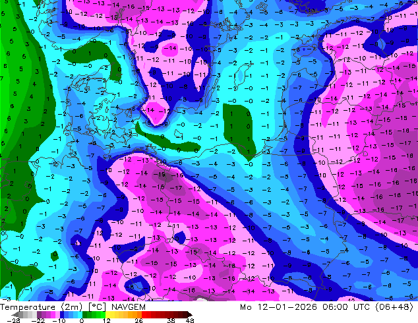Click the 26 label under the color legend
The width and height of the screenshot is (418, 323).
(x=138, y=320)
